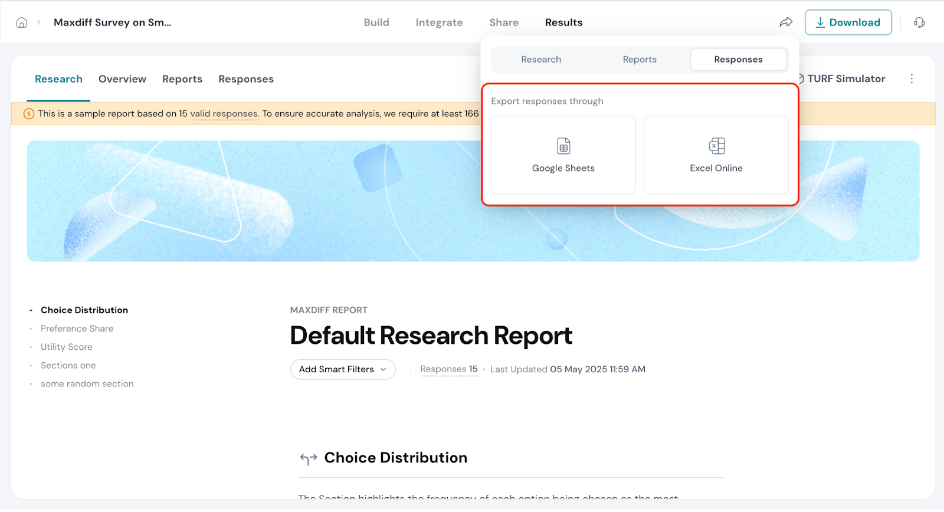Image resolution: width=944 pixels, height=512 pixels.
Task: Select Research in the Results popup
Action: pos(541,60)
